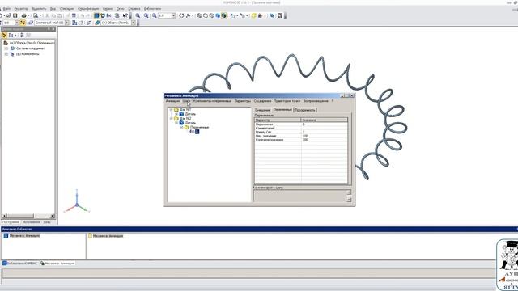Open the Операции menu
518x291 pixels.
click(66, 9)
